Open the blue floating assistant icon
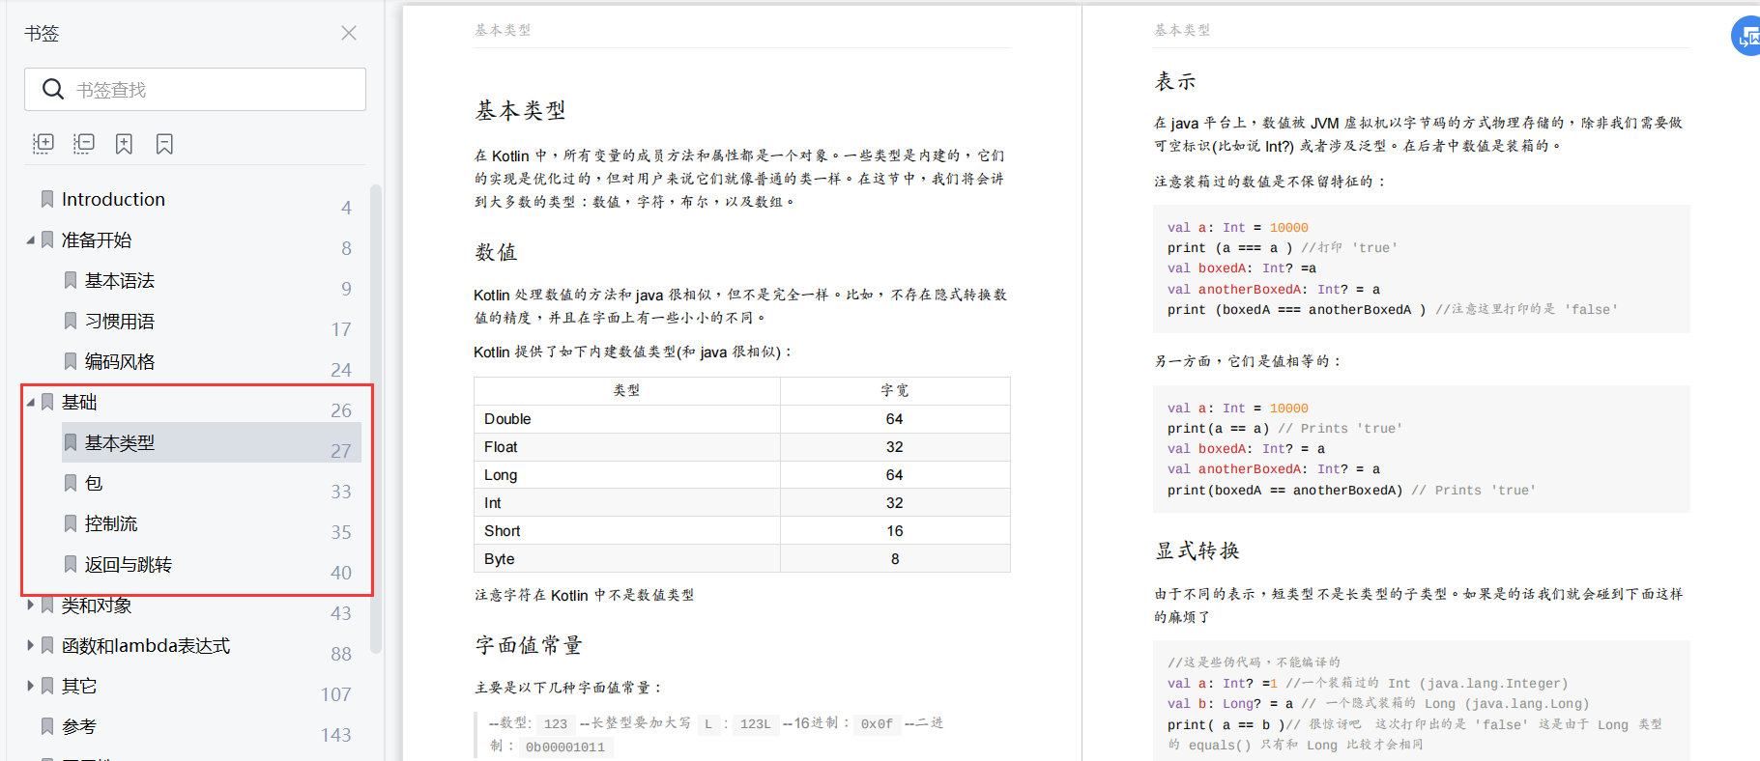The height and width of the screenshot is (761, 1760). click(1746, 36)
